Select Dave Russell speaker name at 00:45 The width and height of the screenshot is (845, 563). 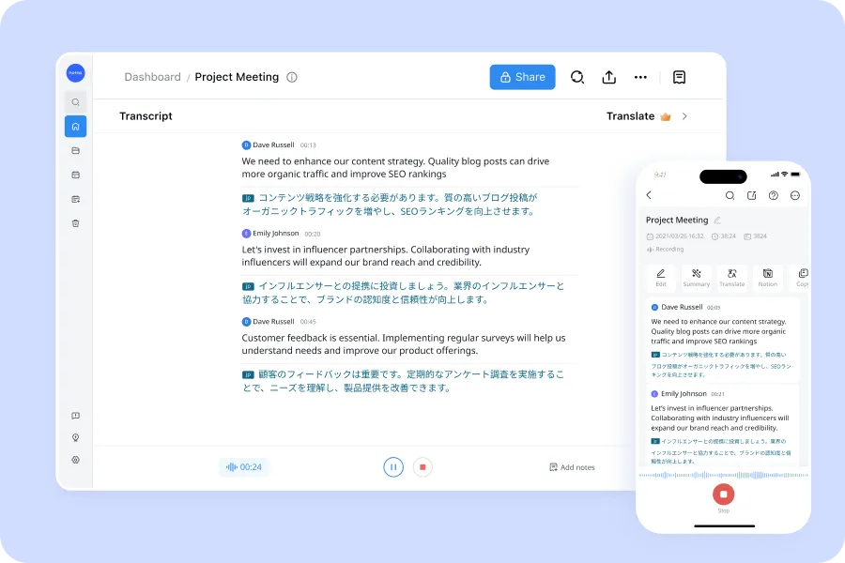pos(273,322)
